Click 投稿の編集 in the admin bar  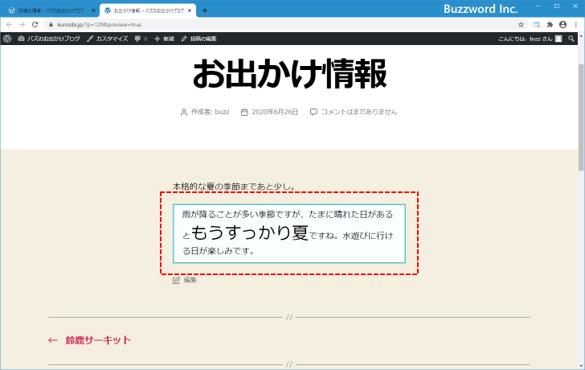[198, 39]
